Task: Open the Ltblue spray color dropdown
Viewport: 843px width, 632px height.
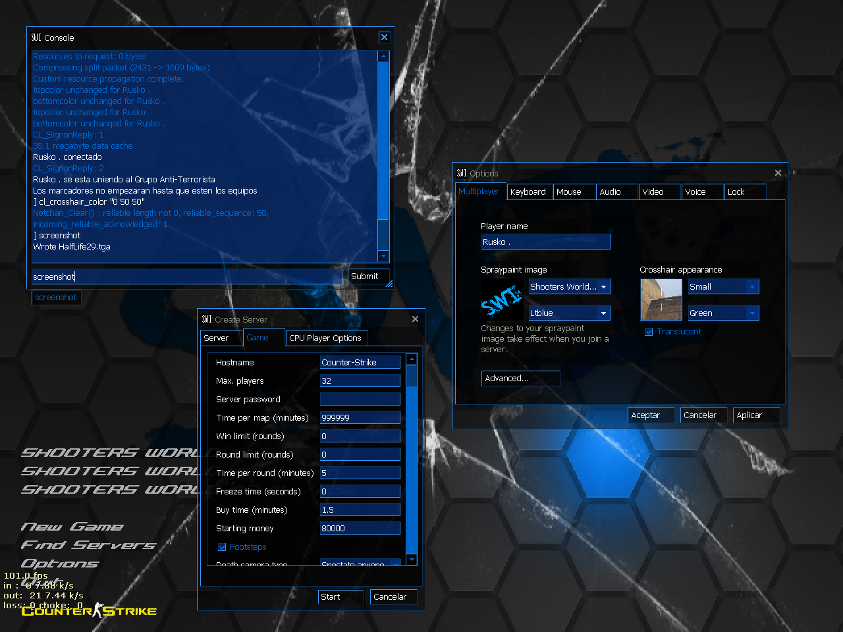Action: point(570,313)
